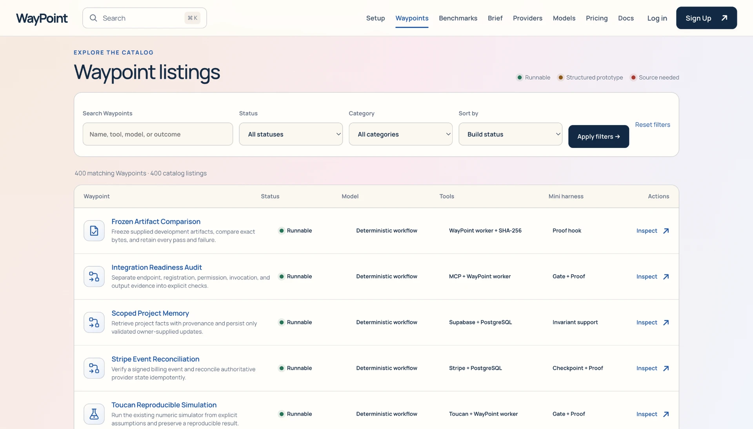Click the Search Waypoints name field

coord(158,134)
